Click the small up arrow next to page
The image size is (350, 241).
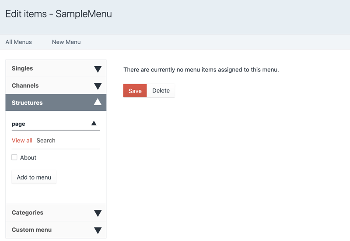tap(94, 124)
